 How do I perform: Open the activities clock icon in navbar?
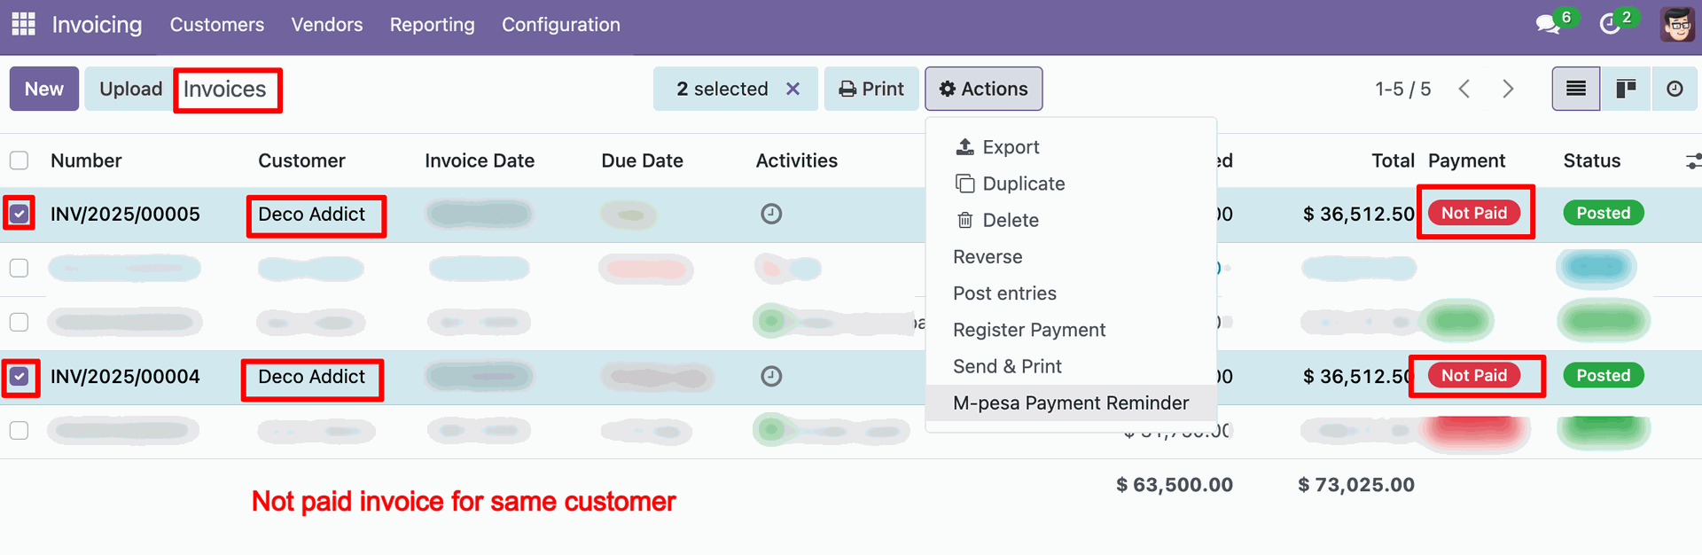click(1610, 24)
